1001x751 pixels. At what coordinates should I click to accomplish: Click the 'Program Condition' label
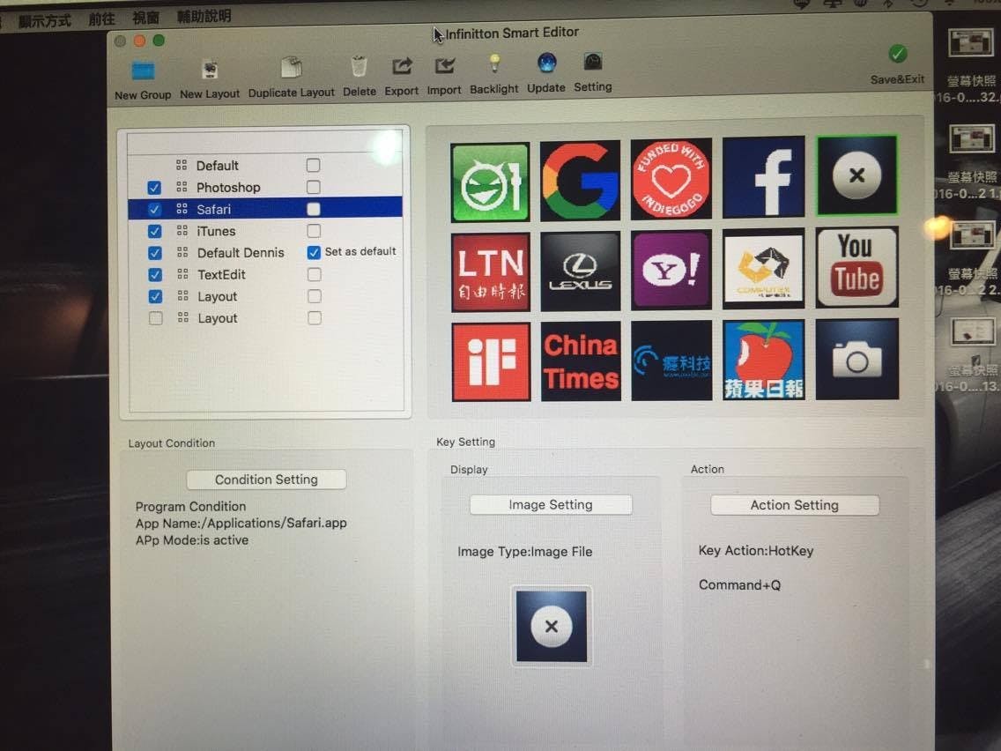[x=190, y=507]
